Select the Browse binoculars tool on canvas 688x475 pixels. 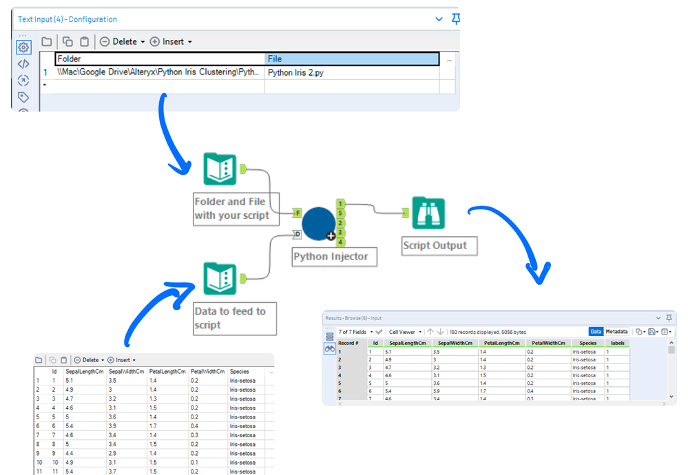[428, 213]
